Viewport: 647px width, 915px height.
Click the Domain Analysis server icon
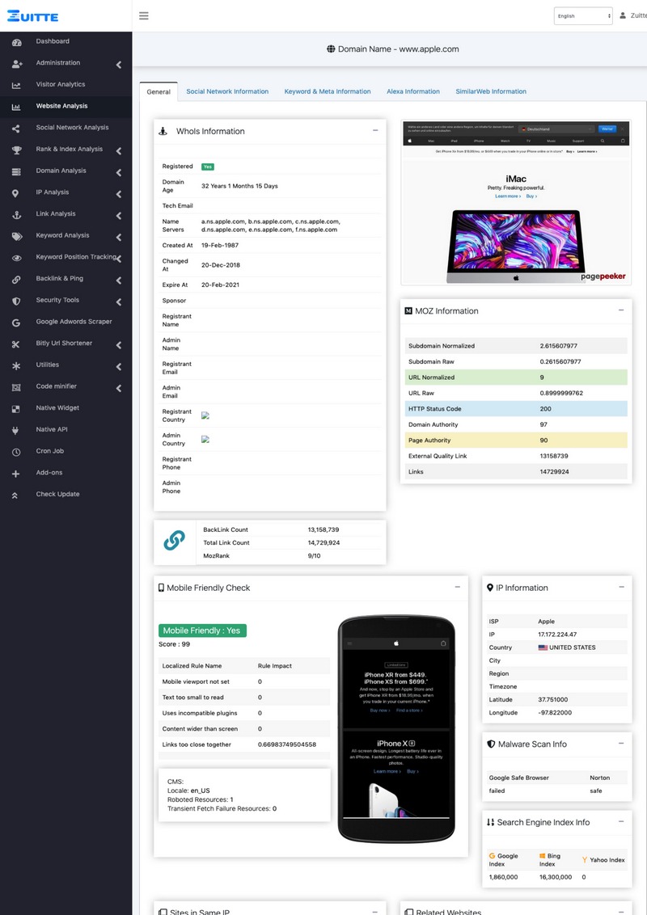click(16, 171)
